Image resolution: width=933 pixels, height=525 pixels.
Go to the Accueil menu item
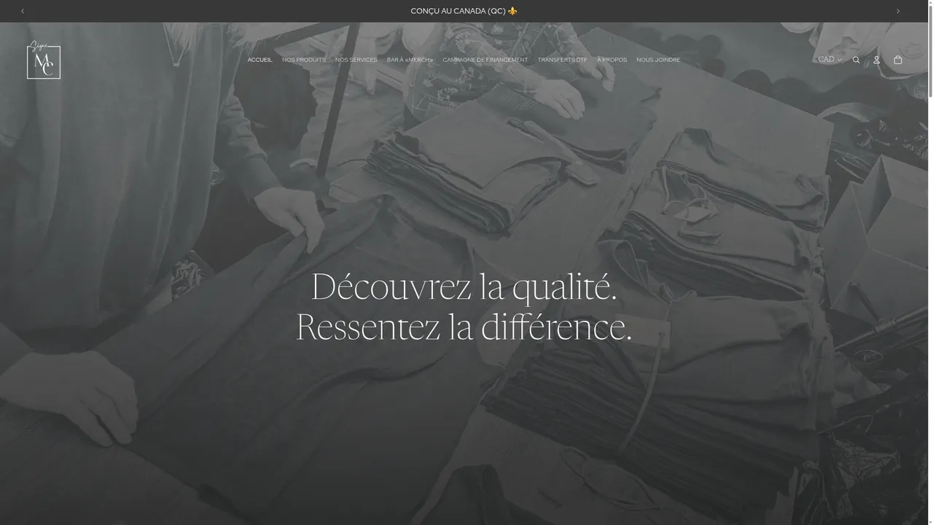coord(259,60)
